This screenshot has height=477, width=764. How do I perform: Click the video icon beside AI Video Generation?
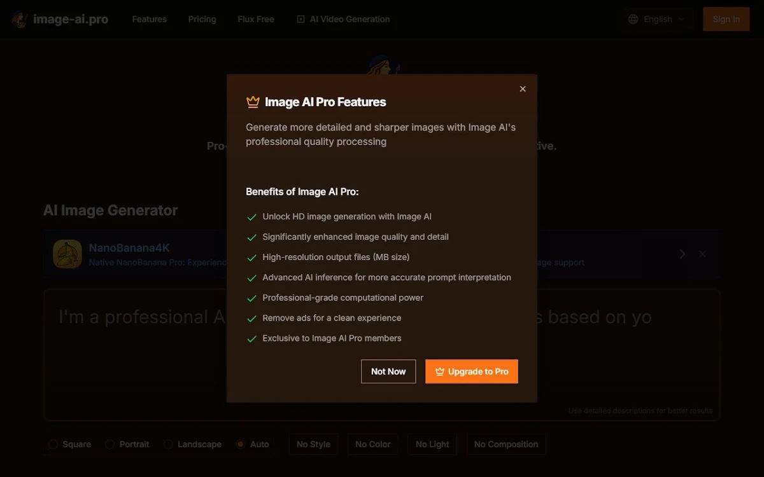(301, 19)
